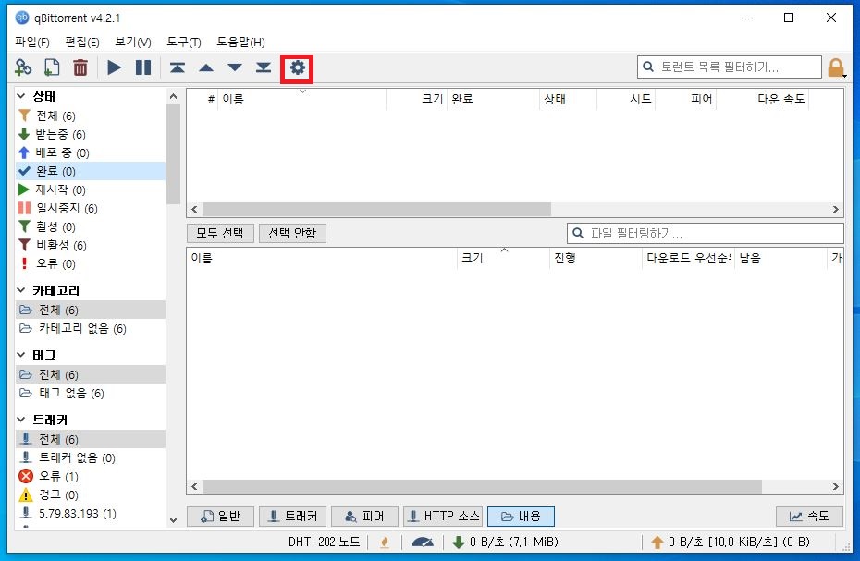Collapse the 상태 section
Viewport: 860px width, 561px height.
(x=21, y=96)
